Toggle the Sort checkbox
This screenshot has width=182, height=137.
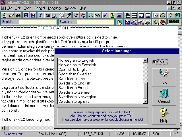[154, 62]
